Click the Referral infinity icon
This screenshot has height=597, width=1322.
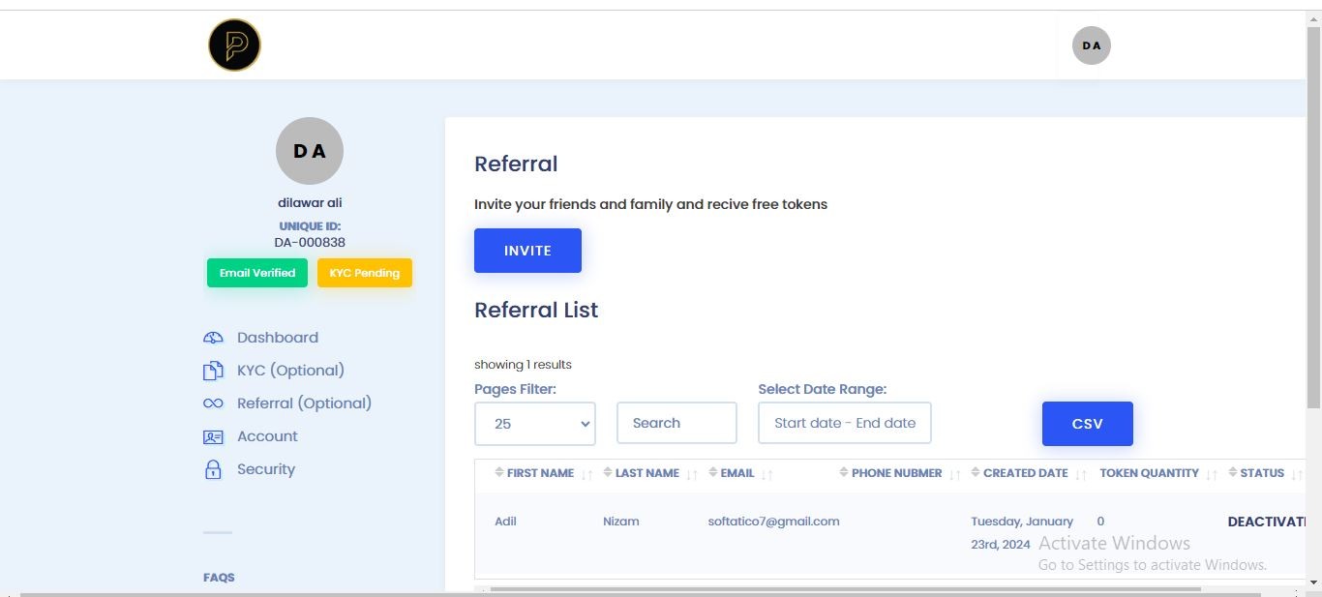tap(213, 403)
